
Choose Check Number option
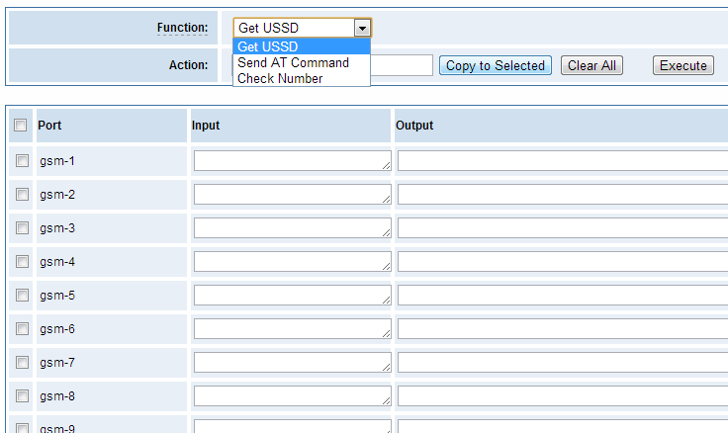point(302,78)
